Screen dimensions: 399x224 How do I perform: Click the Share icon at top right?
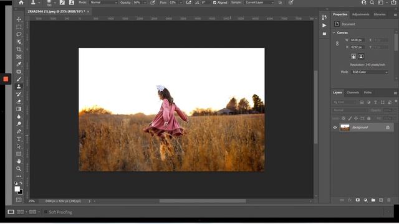(393, 2)
